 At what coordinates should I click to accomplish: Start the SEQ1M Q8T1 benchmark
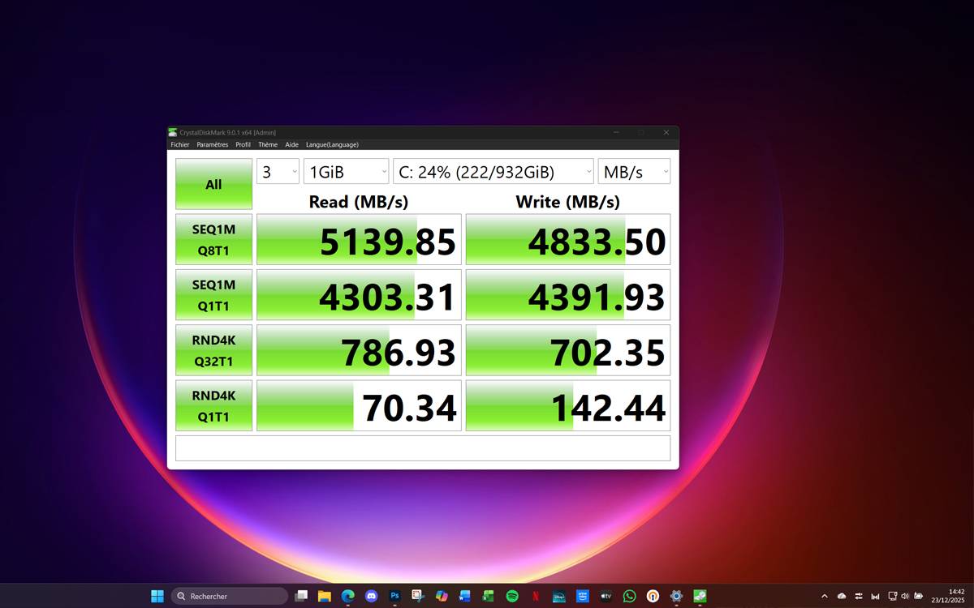click(213, 239)
